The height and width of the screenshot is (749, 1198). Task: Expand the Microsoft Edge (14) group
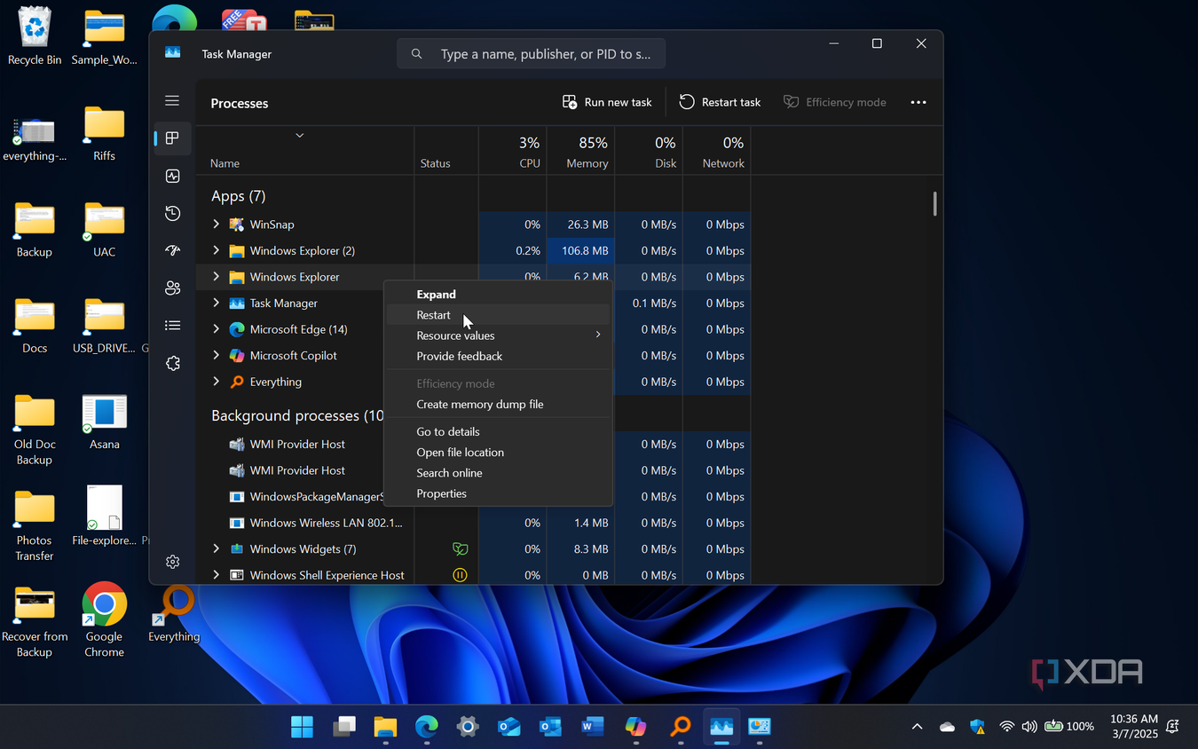coord(216,329)
